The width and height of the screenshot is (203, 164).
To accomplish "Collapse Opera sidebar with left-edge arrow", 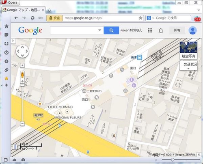I will click(2, 85).
